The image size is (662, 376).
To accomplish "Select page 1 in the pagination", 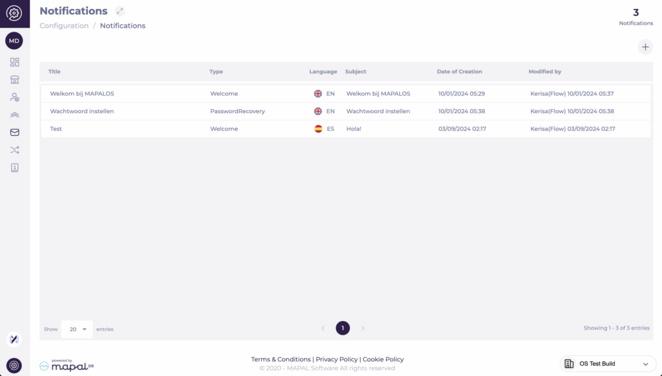I will click(343, 328).
